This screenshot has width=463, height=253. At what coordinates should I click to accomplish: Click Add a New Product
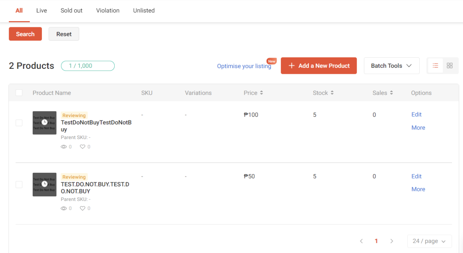tap(319, 66)
